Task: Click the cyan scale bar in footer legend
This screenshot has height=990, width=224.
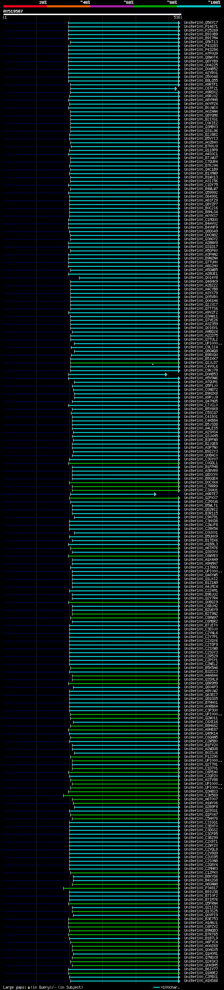Action: tap(156, 987)
